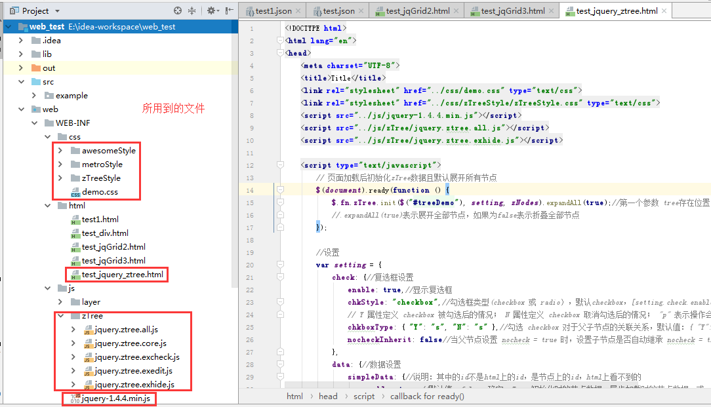The height and width of the screenshot is (407, 711).
Task: Click the test_jquery_ztree.html file icon in tree
Action: coord(75,275)
